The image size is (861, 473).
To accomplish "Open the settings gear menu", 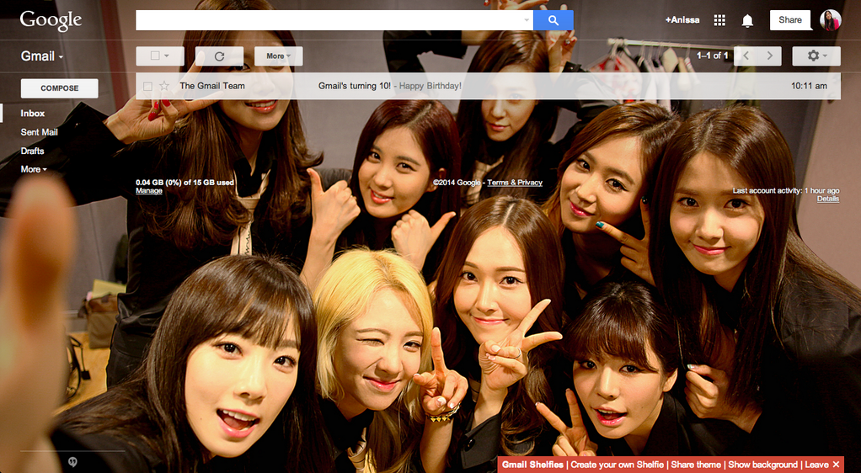I will click(x=816, y=56).
